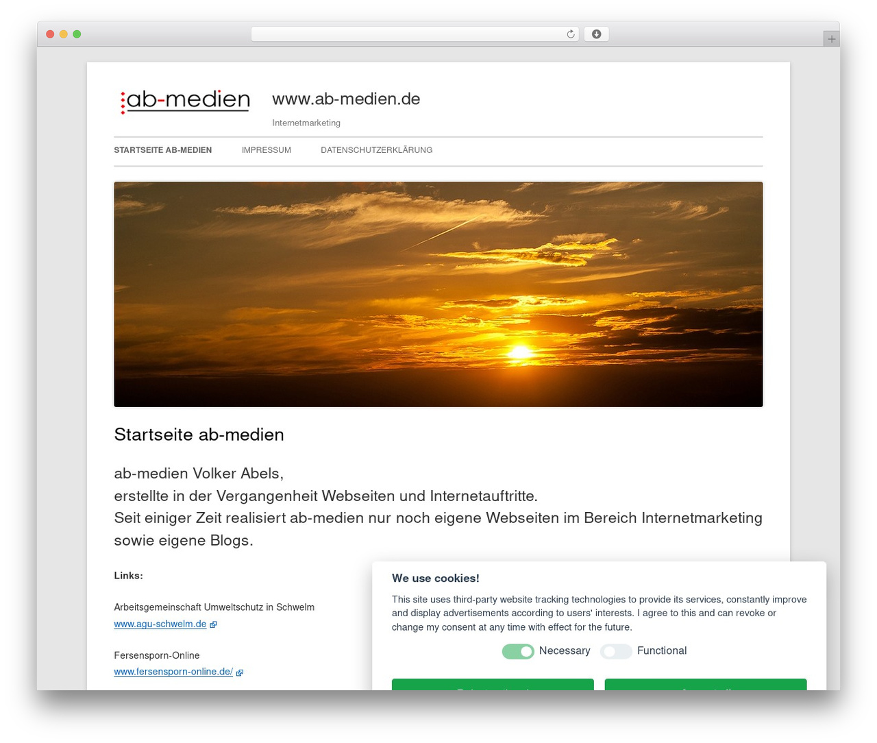
Task: Click the sunset header image
Action: click(438, 294)
